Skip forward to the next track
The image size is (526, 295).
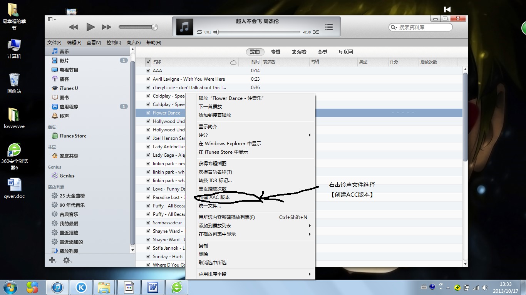(x=107, y=27)
